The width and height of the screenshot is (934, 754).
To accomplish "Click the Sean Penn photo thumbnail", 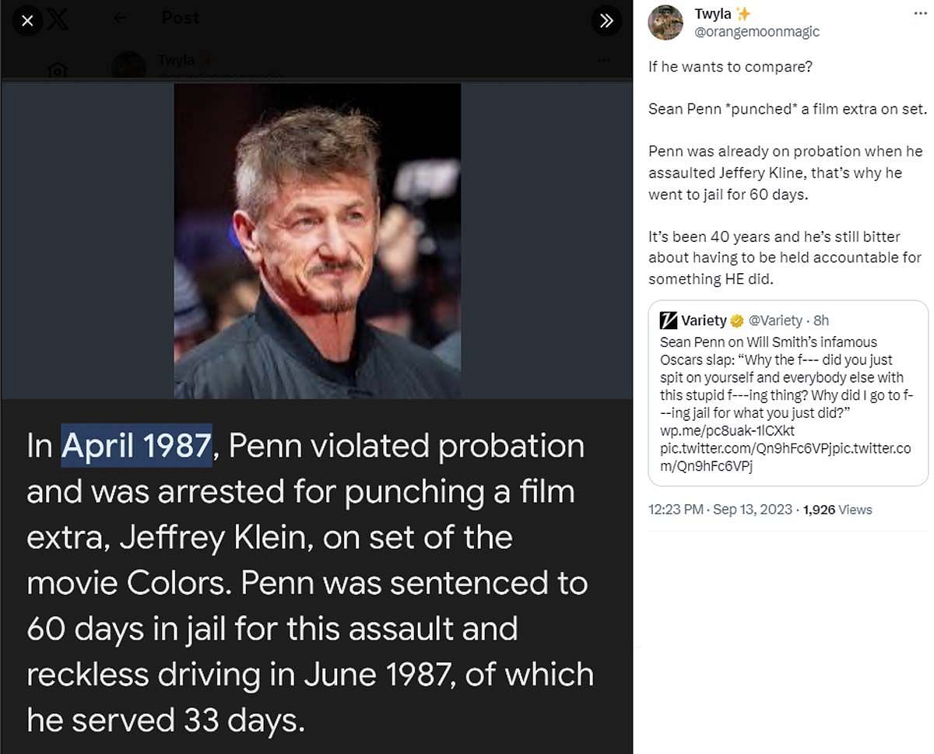I will click(x=317, y=241).
